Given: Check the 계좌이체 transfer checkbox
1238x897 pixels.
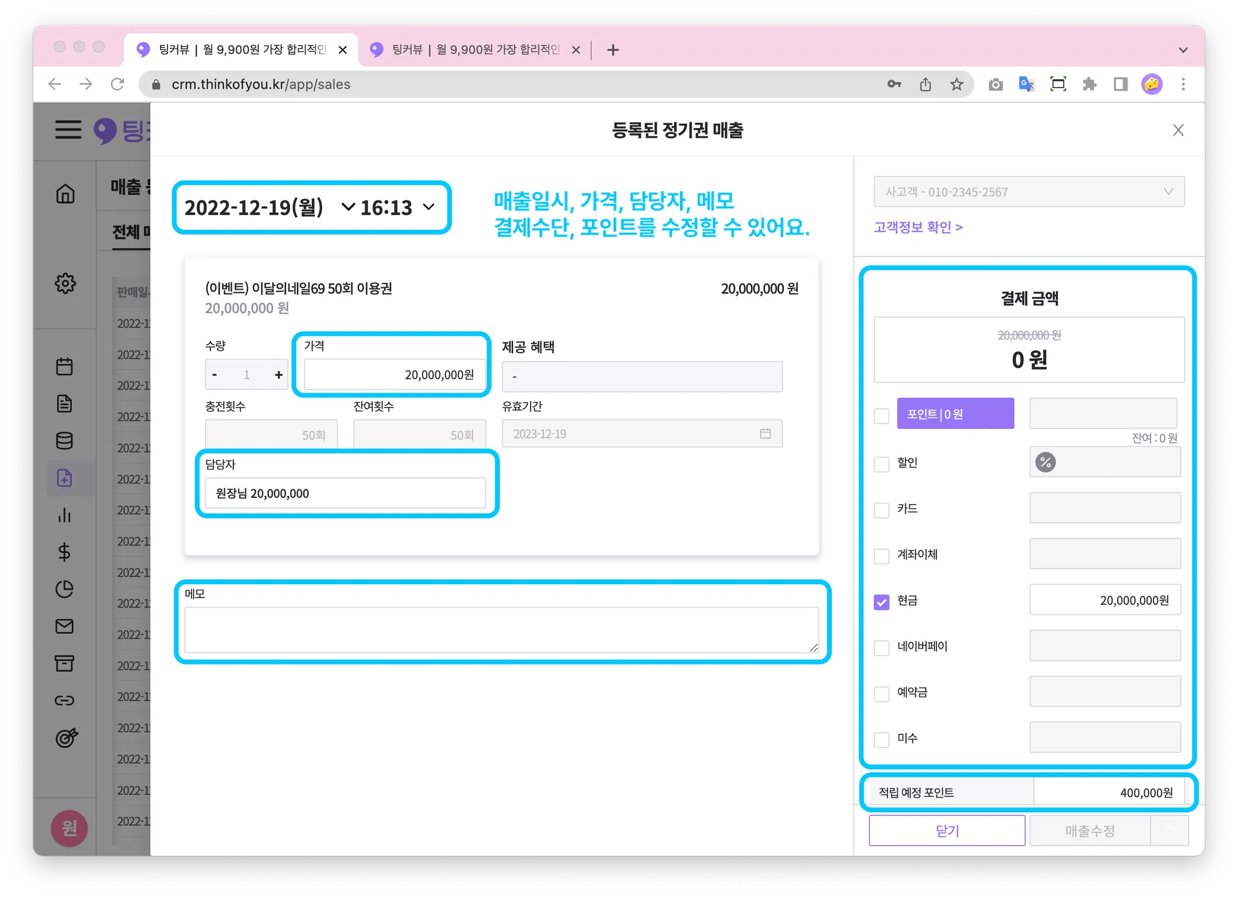Looking at the screenshot, I should (x=881, y=556).
